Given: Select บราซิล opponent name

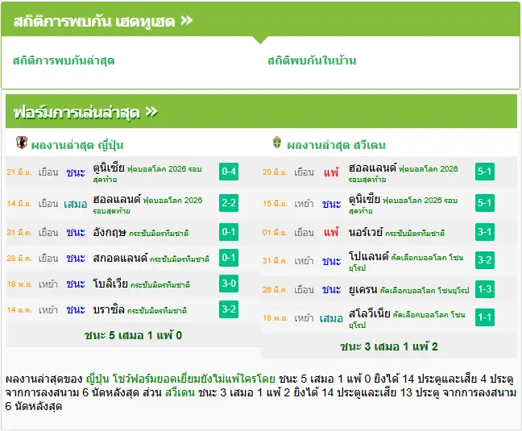Looking at the screenshot, I should (x=109, y=309).
